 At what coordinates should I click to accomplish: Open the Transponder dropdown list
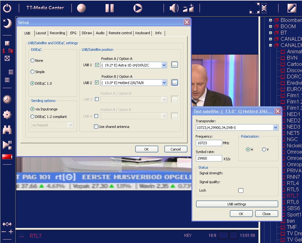(x=275, y=128)
